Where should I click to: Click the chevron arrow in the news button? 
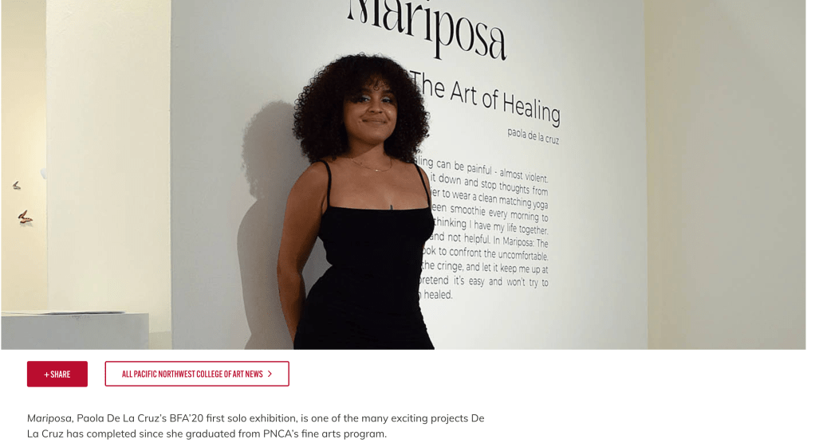(270, 374)
